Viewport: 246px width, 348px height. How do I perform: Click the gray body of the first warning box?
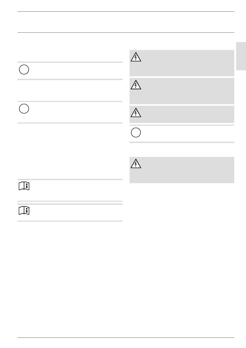[186, 63]
